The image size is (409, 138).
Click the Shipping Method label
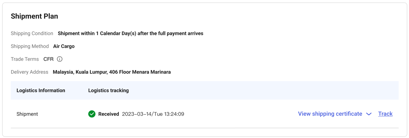tap(30, 46)
